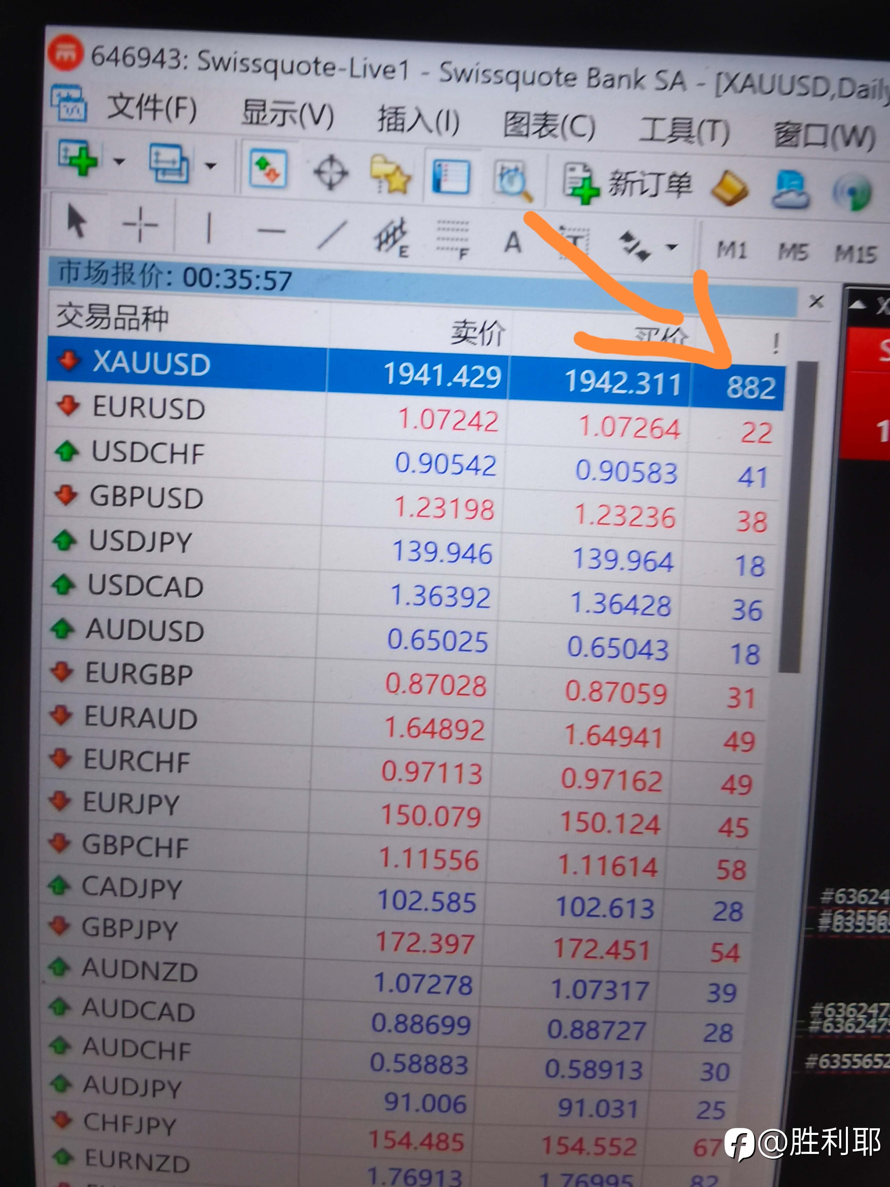
Task: Select the AUDNZD symbol row
Action: [393, 981]
